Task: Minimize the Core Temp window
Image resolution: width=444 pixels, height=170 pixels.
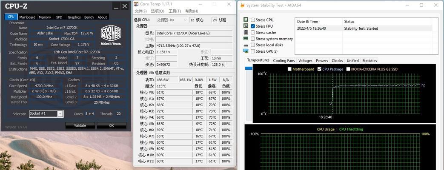Action: [200, 4]
